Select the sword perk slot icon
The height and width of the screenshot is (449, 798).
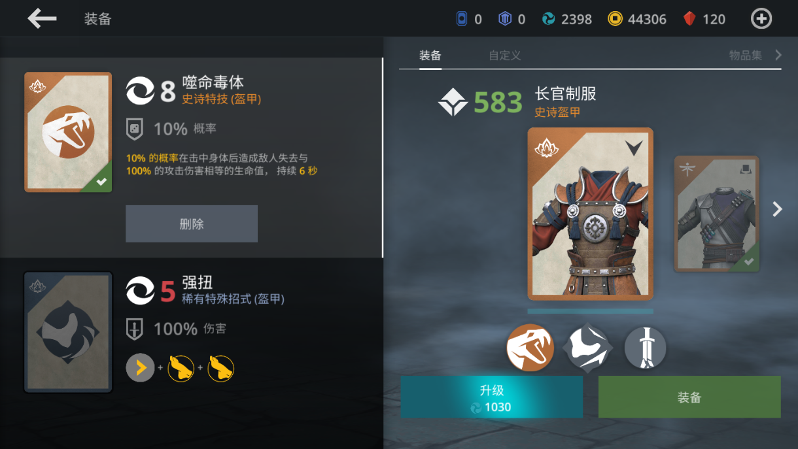click(x=646, y=348)
